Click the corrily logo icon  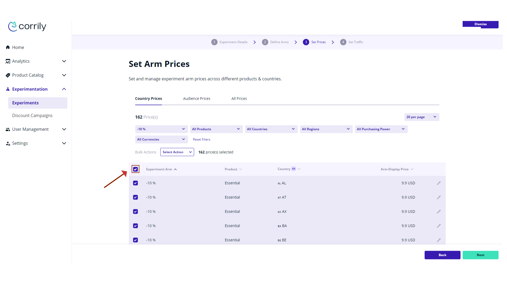13,26
